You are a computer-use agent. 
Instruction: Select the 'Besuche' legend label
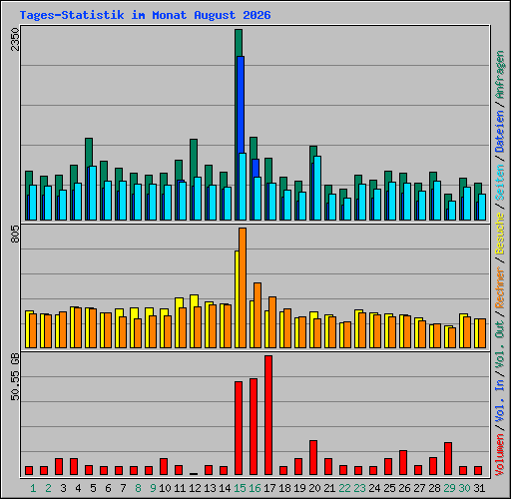500,234
